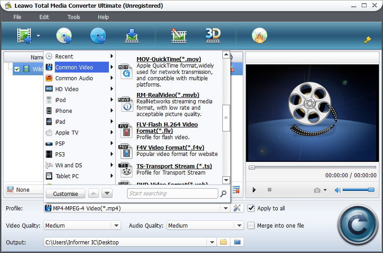Viewport: 383px width, 253px height.
Task: Choose MOV-QuickTime(*.mov) profile link
Action: 169,59
